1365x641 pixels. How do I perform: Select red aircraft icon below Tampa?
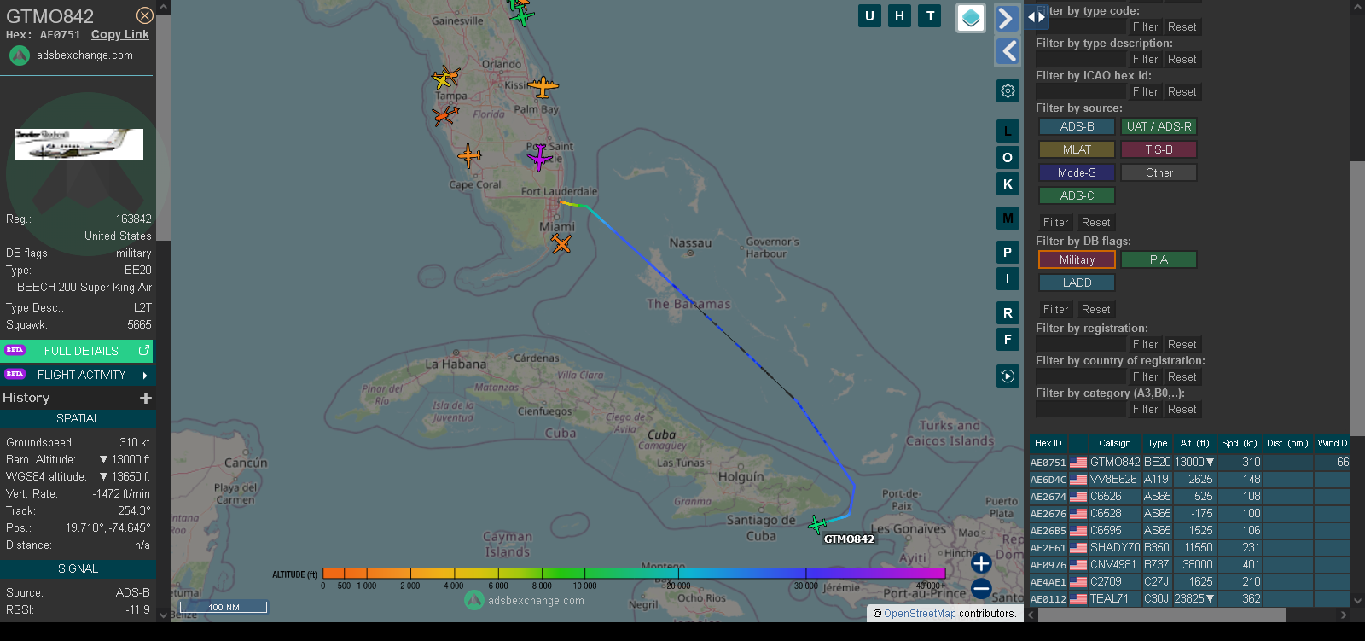444,115
